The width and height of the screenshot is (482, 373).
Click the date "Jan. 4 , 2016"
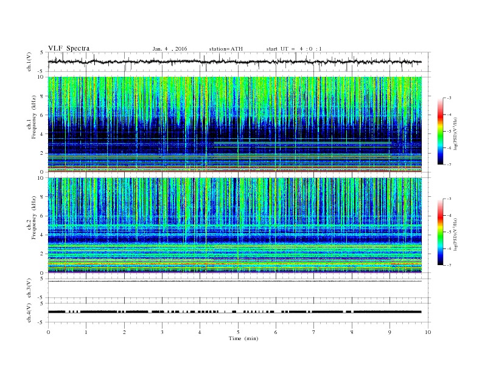pos(170,49)
